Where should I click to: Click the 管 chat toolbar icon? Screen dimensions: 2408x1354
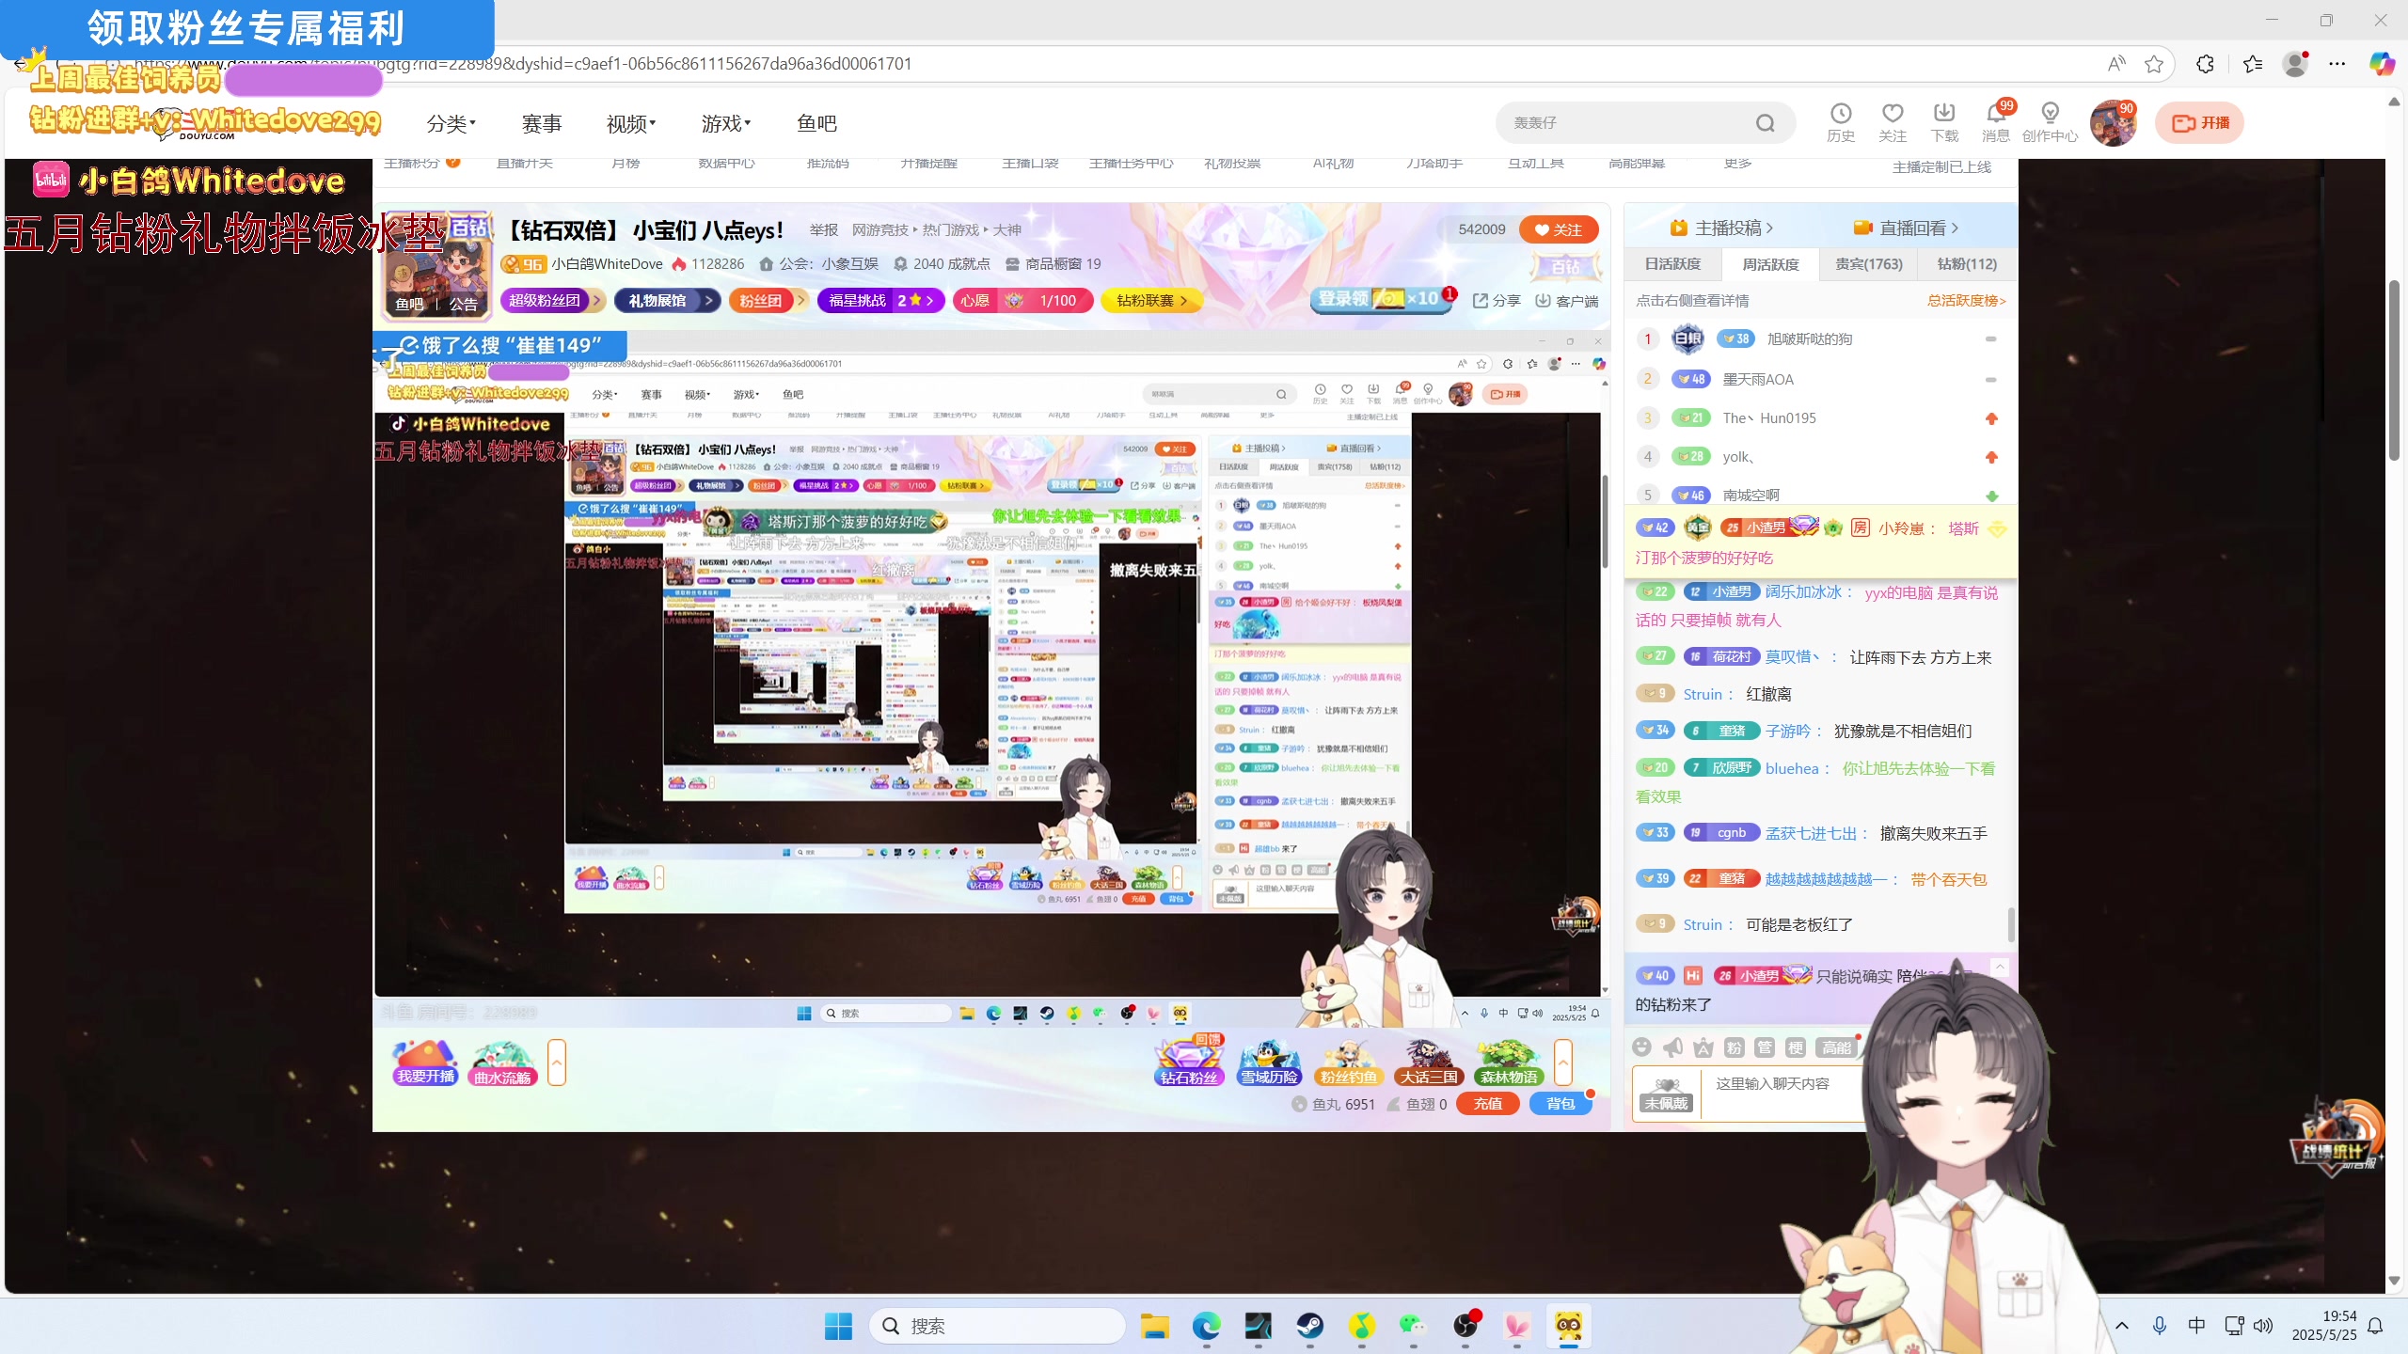pos(1765,1047)
